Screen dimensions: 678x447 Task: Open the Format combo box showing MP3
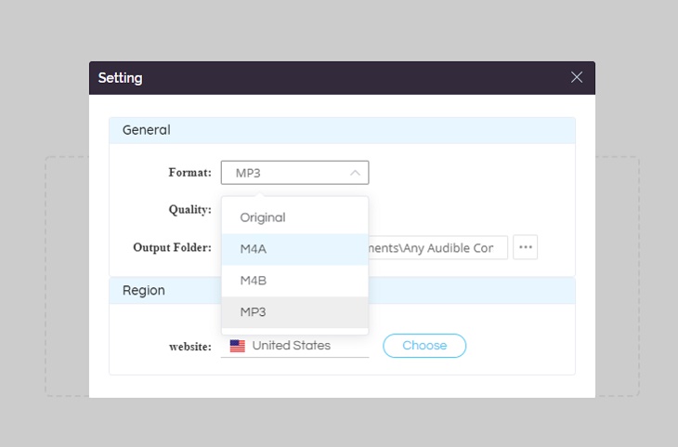click(295, 173)
